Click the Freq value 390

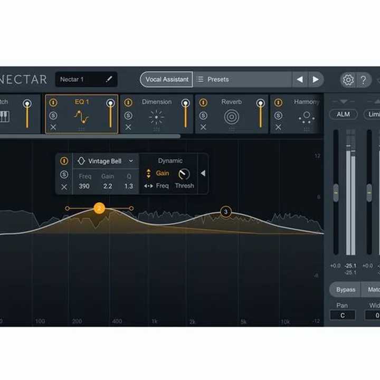pos(84,186)
